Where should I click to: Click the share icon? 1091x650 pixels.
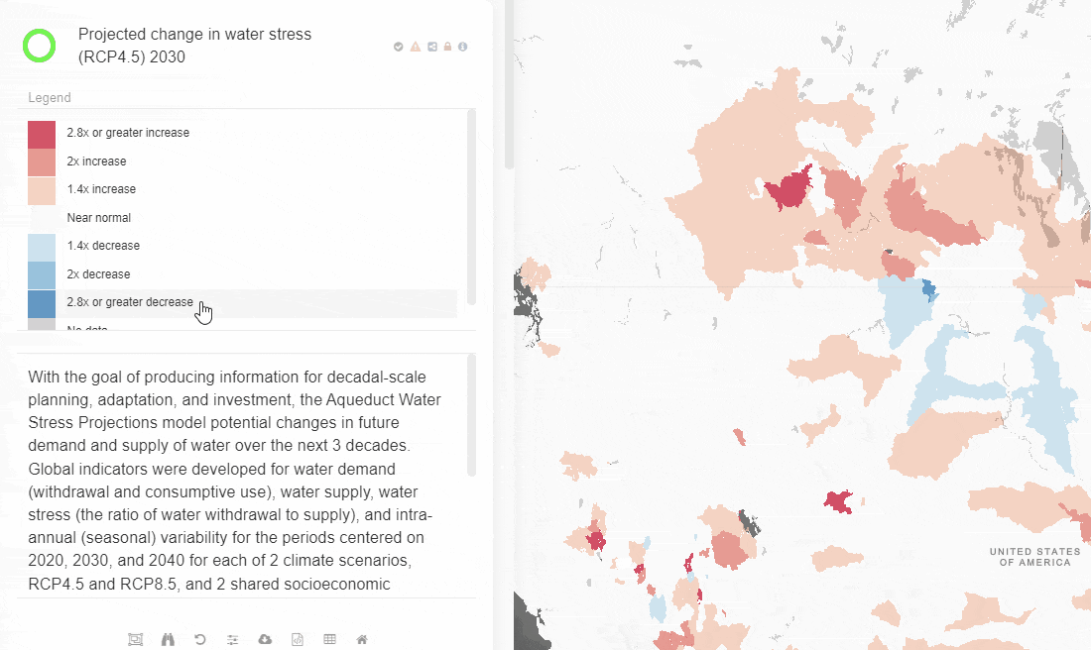pos(432,47)
